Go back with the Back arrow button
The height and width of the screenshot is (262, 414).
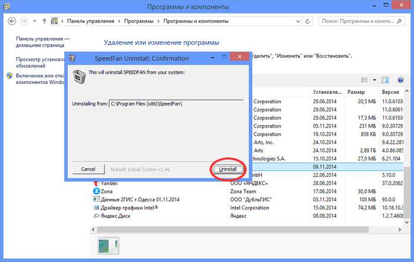(12, 21)
